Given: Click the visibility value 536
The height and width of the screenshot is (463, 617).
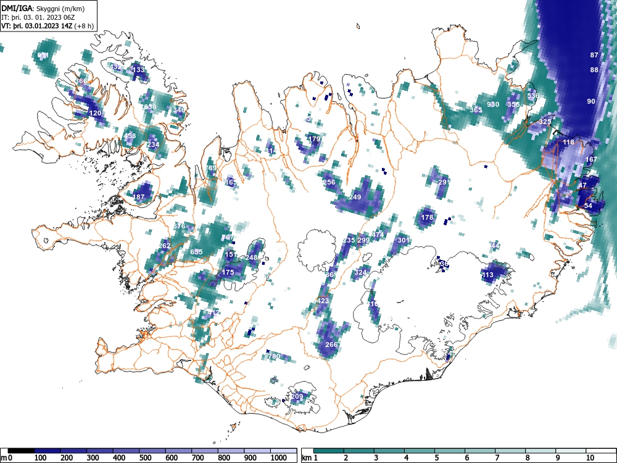Looking at the screenshot, I should pos(533,96).
